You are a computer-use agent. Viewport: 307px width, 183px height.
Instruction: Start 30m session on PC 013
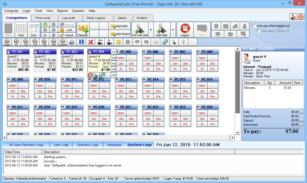pyautogui.click(x=131, y=91)
